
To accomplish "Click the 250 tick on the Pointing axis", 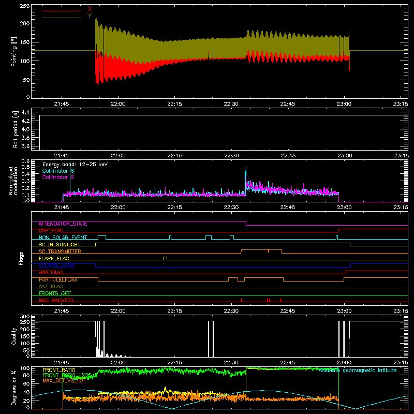I will pyautogui.click(x=25, y=6).
